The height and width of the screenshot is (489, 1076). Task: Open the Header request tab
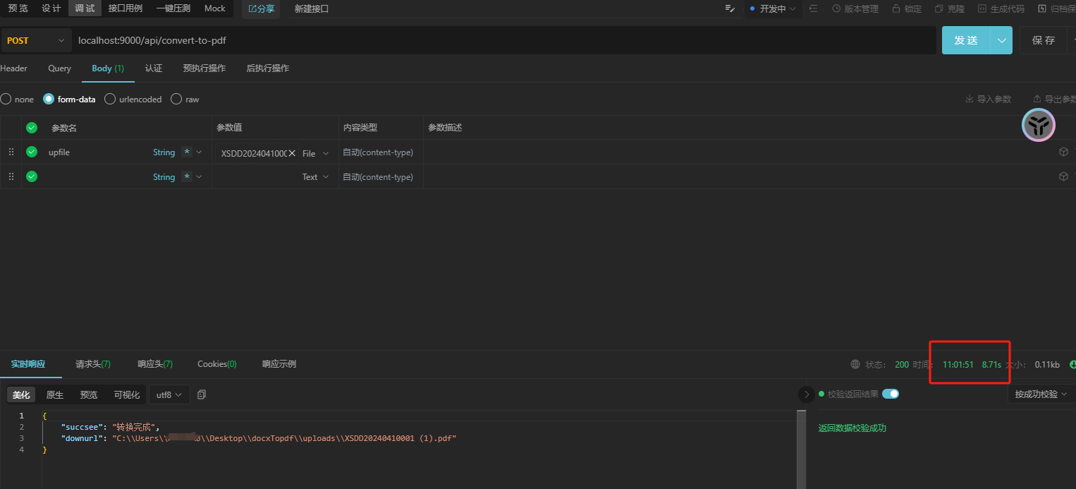[13, 68]
